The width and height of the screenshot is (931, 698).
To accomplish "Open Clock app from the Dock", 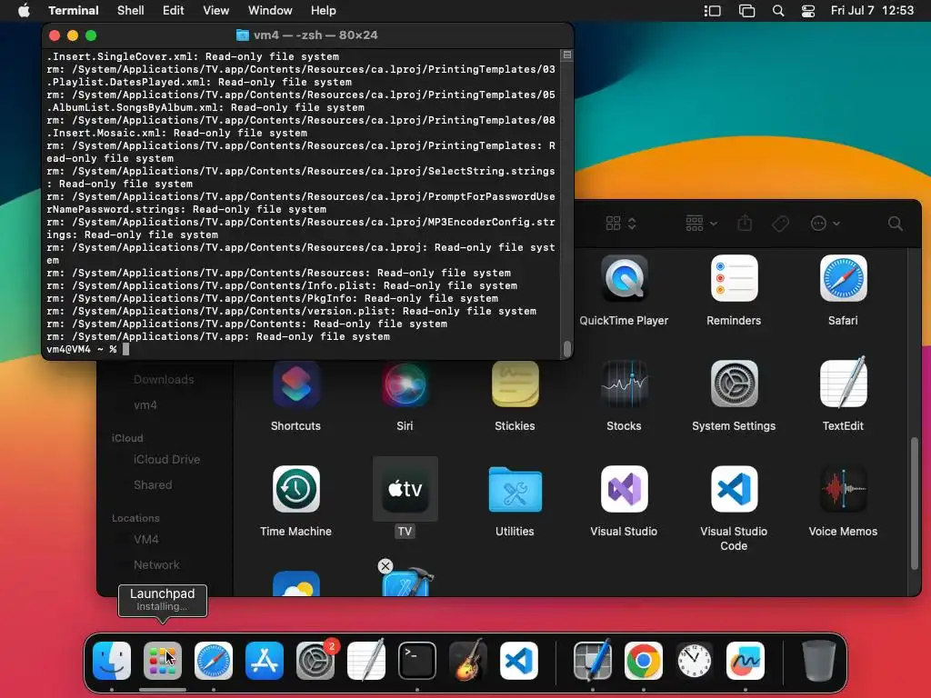I will (694, 661).
